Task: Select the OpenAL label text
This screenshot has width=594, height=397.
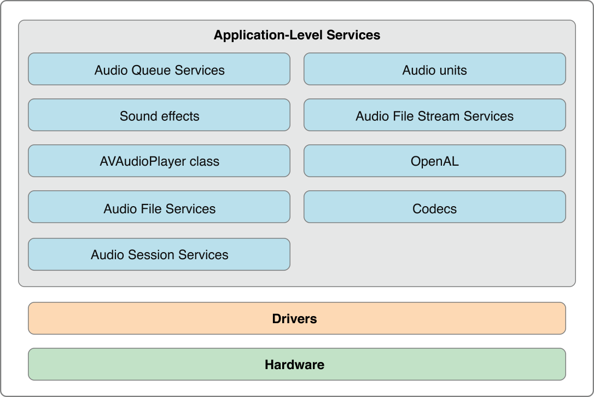Action: tap(435, 161)
